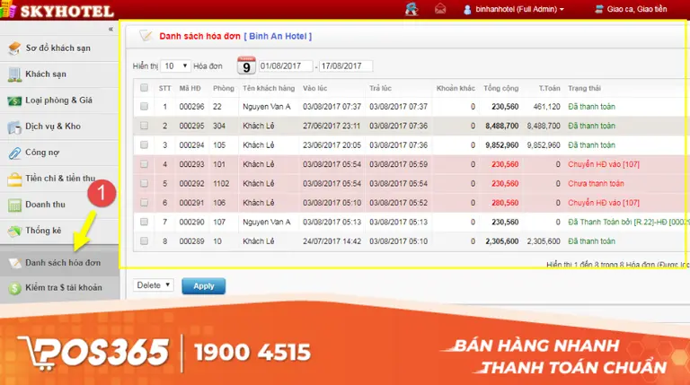Open Sơ đồ khách sạn menu item

pyautogui.click(x=58, y=48)
